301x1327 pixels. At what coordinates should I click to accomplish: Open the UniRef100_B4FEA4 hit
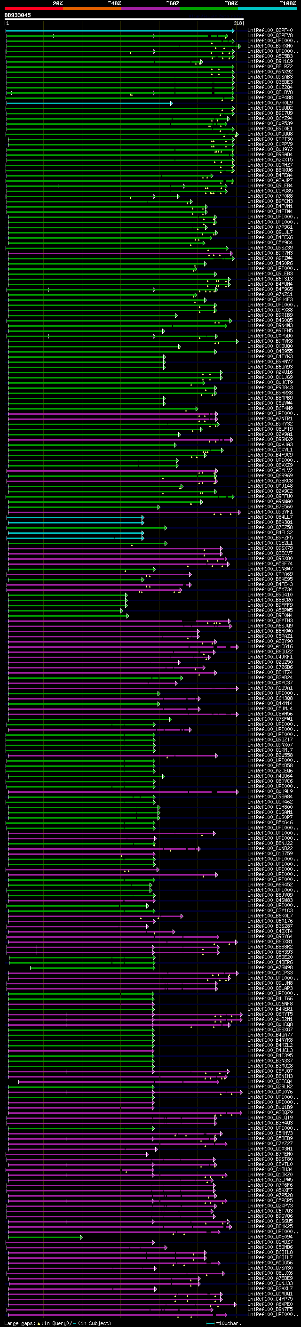pyautogui.click(x=270, y=175)
